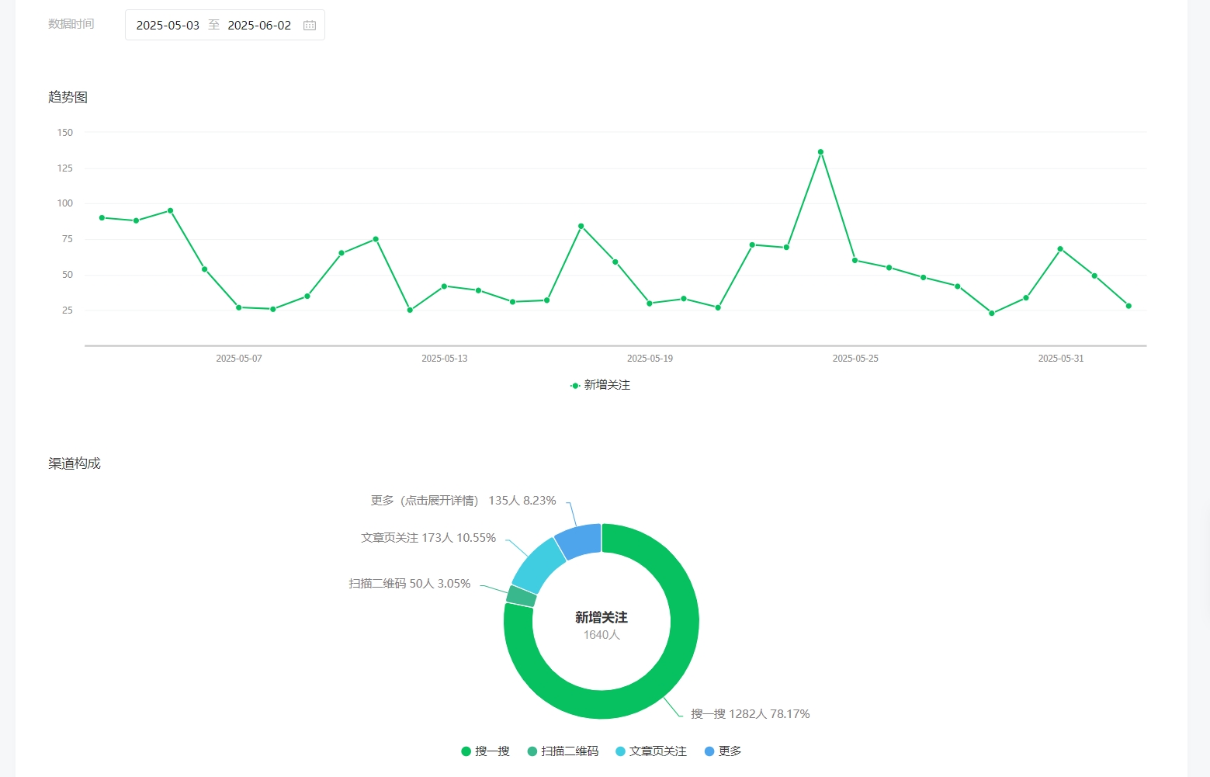Click the 100 y-axis label
Viewport: 1210px width, 777px height.
click(x=65, y=203)
